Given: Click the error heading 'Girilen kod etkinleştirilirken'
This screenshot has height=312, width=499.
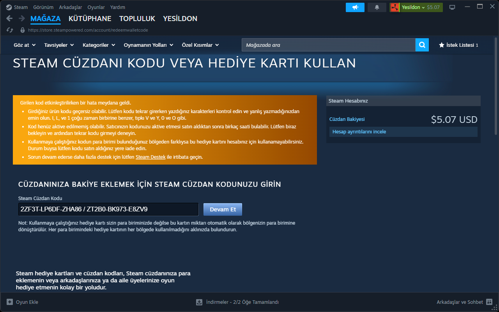Looking at the screenshot, I should (x=76, y=103).
